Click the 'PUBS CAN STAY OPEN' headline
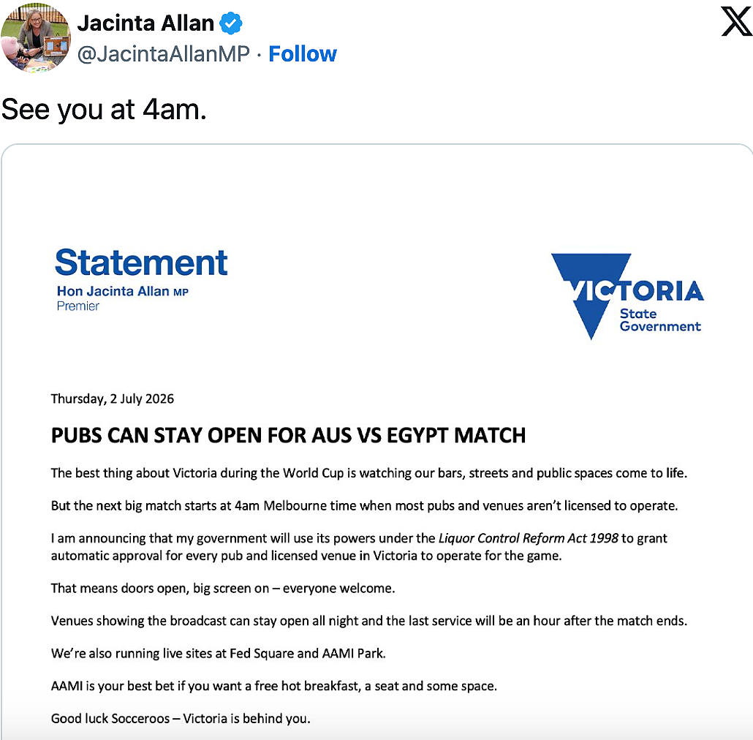 pos(288,436)
